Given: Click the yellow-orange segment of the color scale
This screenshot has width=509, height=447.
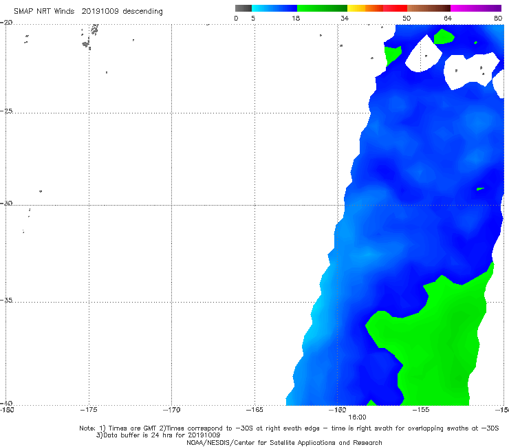Looking at the screenshot, I should [x=365, y=8].
